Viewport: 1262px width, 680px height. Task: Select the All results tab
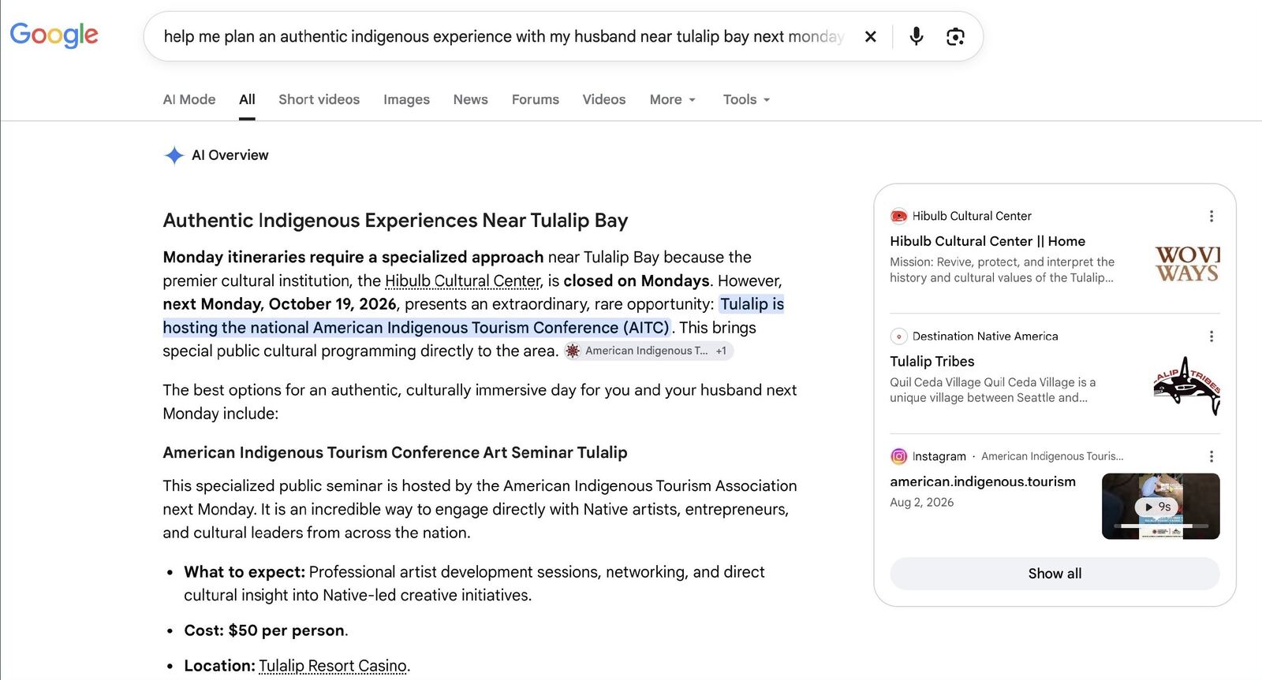pos(247,99)
